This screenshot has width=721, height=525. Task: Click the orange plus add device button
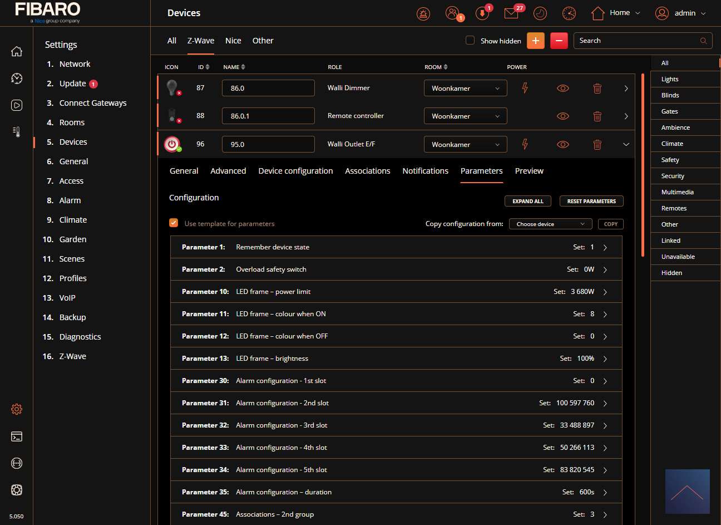[536, 41]
